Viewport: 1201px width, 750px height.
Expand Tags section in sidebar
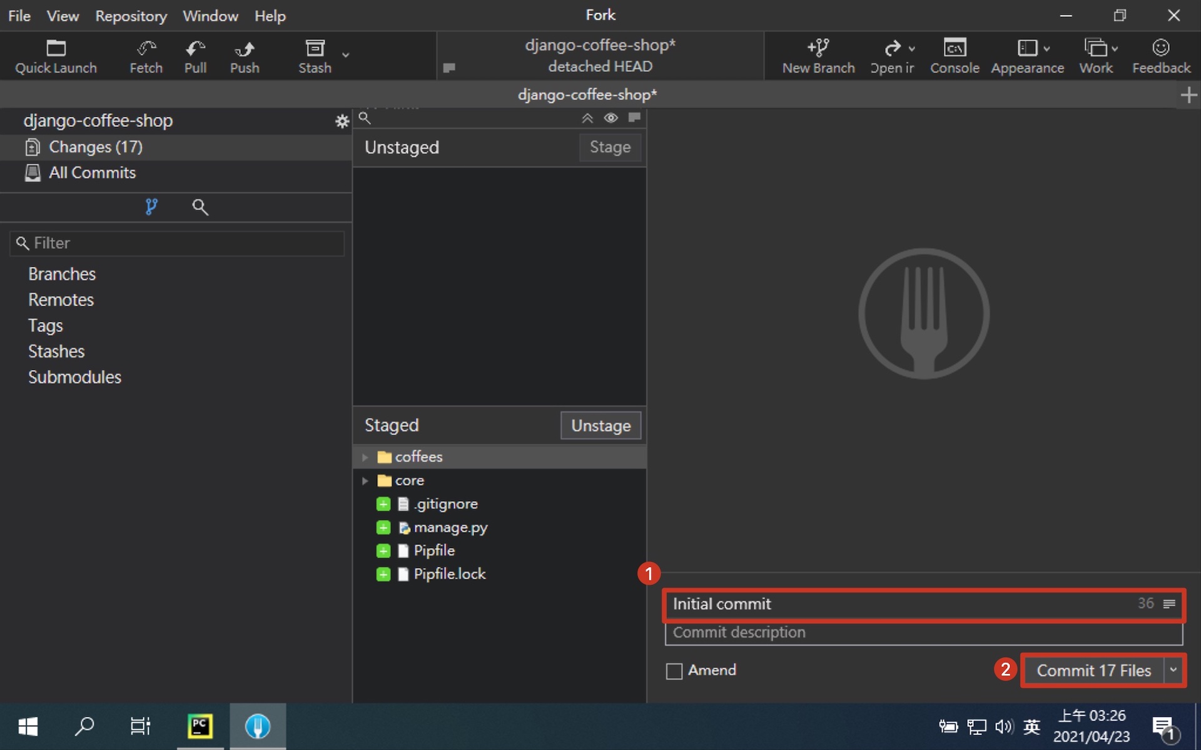click(x=45, y=326)
